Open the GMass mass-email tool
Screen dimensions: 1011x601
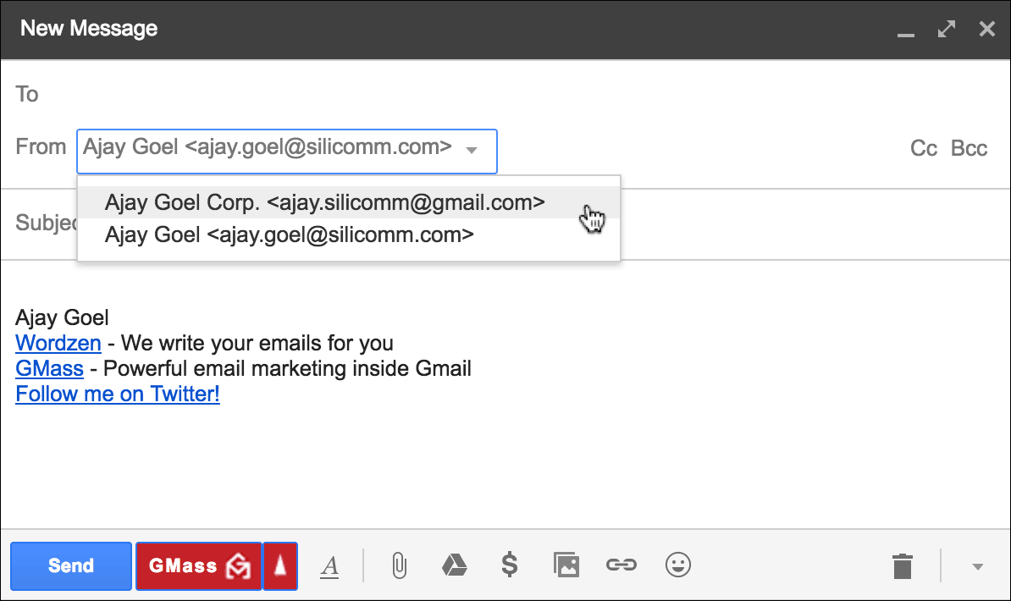[x=198, y=565]
